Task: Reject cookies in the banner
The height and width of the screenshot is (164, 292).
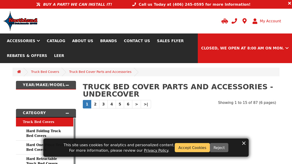Action: [x=219, y=148]
